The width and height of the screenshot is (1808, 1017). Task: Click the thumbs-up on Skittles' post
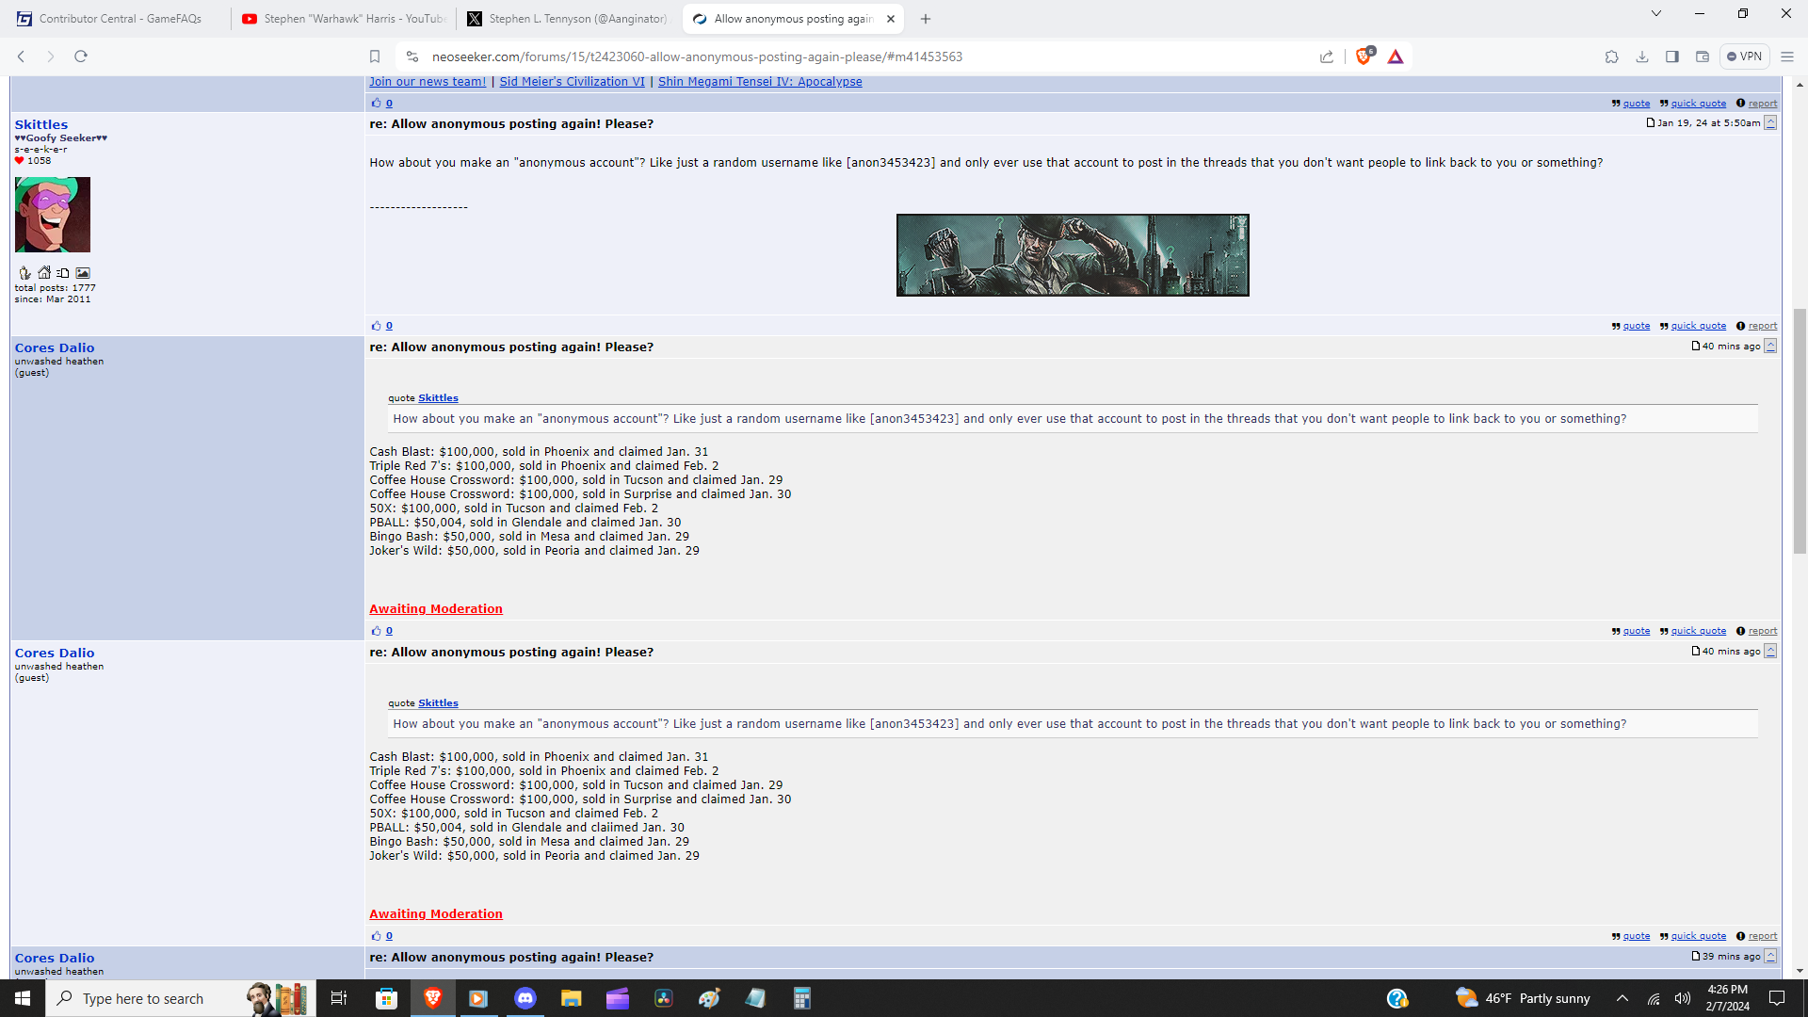pos(376,325)
